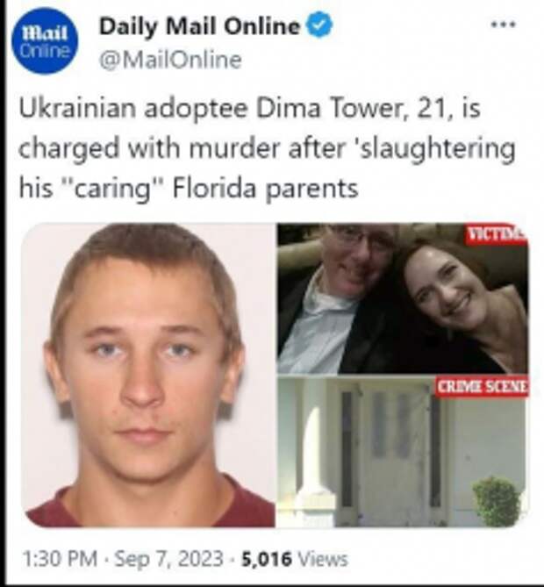Open the Daily Mail Online profile name
544x587 pixels.
(x=199, y=26)
